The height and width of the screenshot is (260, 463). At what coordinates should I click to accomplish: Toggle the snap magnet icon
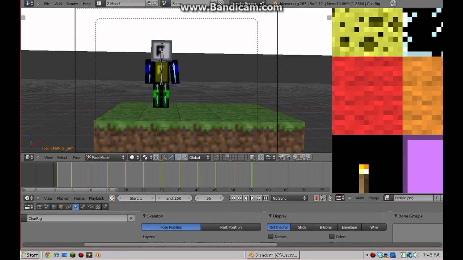[x=261, y=157]
